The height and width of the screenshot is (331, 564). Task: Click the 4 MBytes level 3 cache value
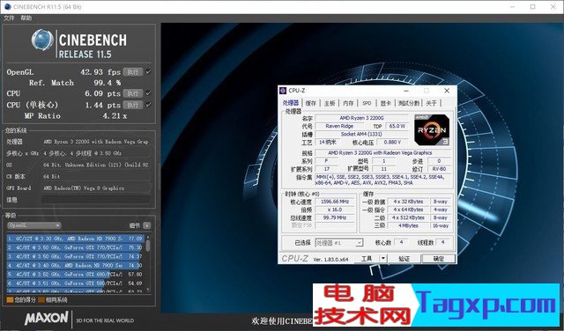click(x=408, y=225)
